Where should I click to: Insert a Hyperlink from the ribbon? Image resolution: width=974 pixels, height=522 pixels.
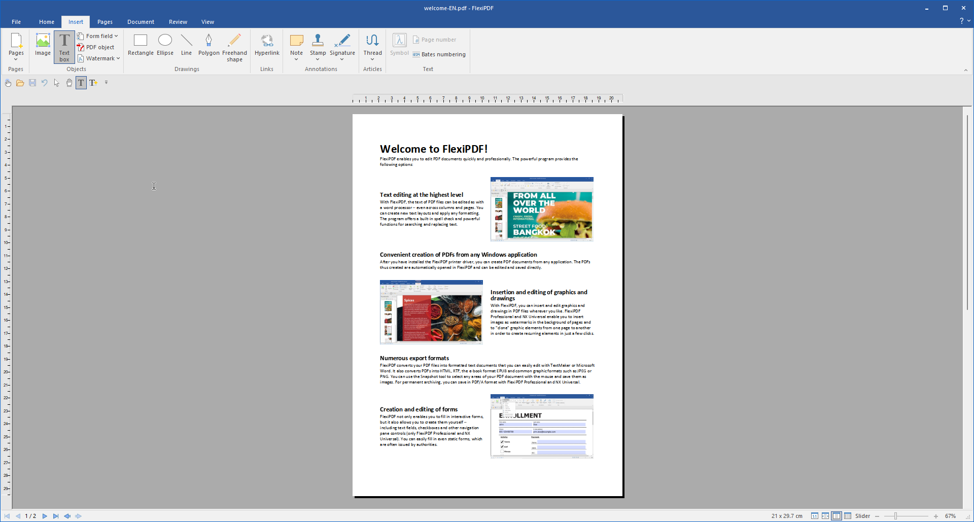tap(267, 45)
